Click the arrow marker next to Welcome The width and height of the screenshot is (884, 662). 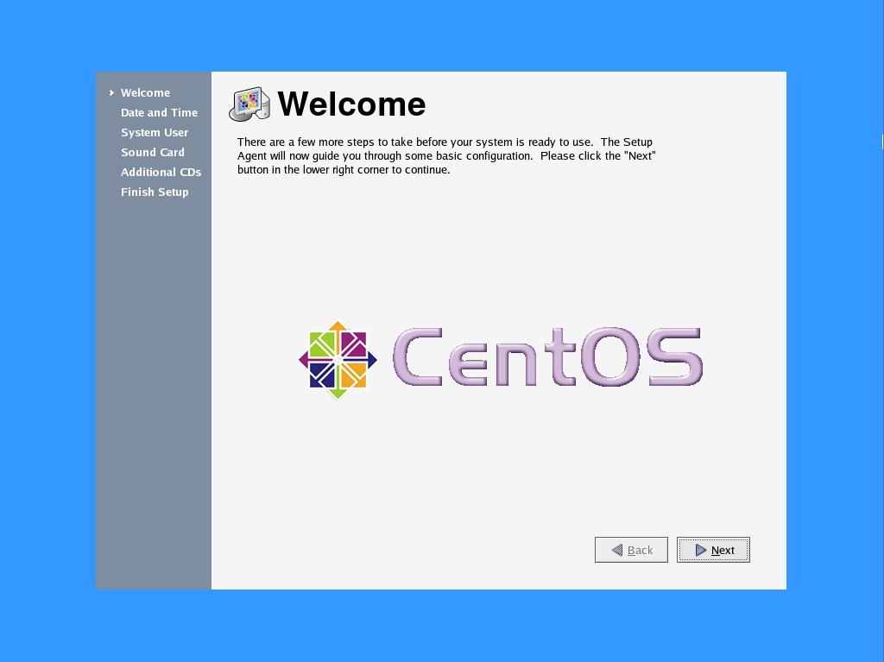click(111, 92)
